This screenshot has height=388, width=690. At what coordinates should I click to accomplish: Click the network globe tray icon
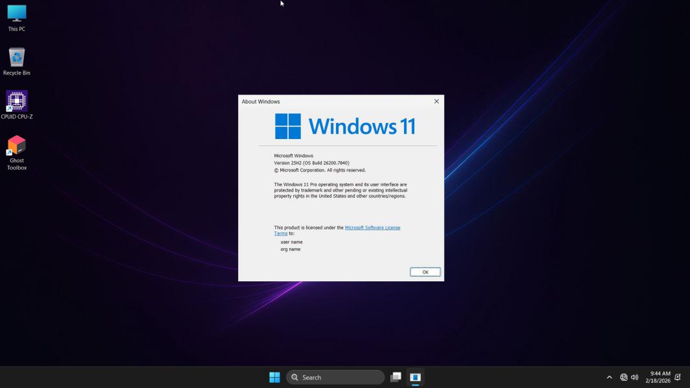click(x=623, y=377)
